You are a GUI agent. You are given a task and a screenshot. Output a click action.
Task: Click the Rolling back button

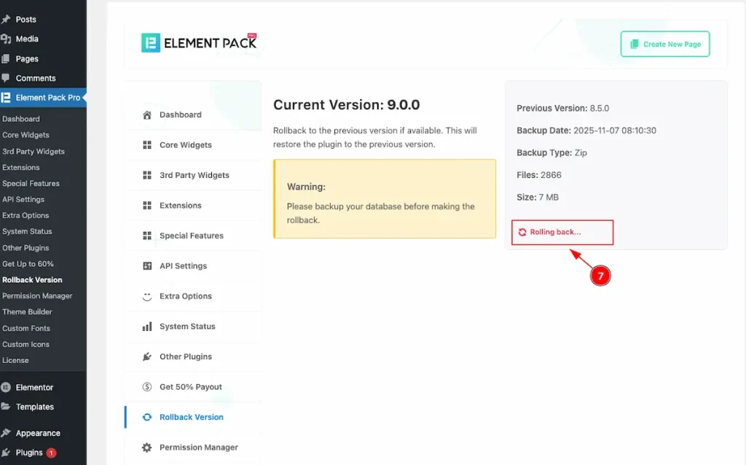tap(562, 232)
